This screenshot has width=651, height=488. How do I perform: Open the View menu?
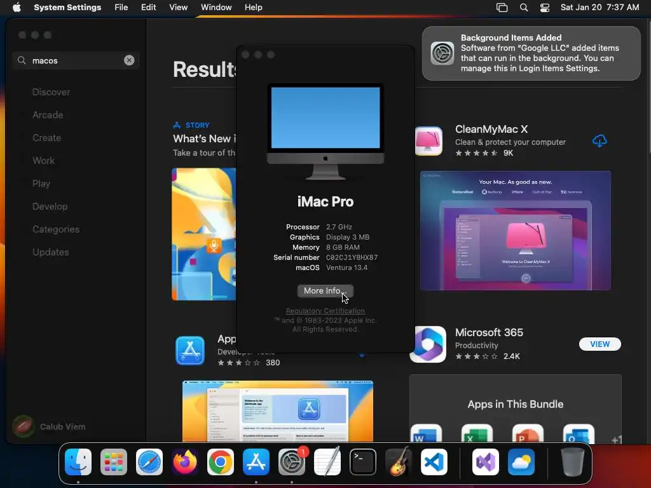[178, 8]
